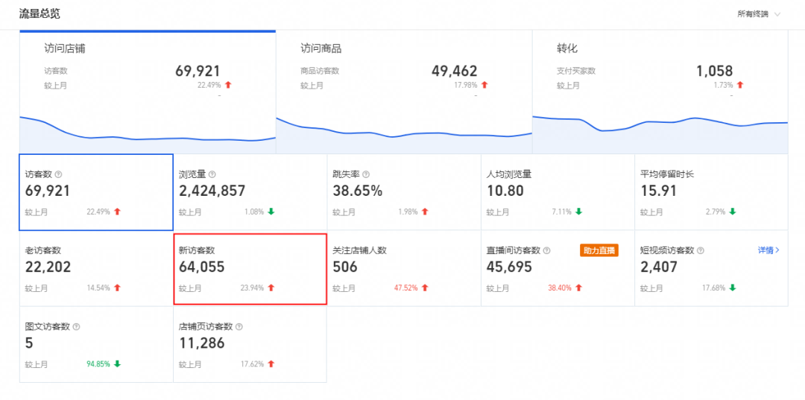Screen dimensions: 805x400
Task: Select the 新访客数 metric card
Action: point(250,269)
